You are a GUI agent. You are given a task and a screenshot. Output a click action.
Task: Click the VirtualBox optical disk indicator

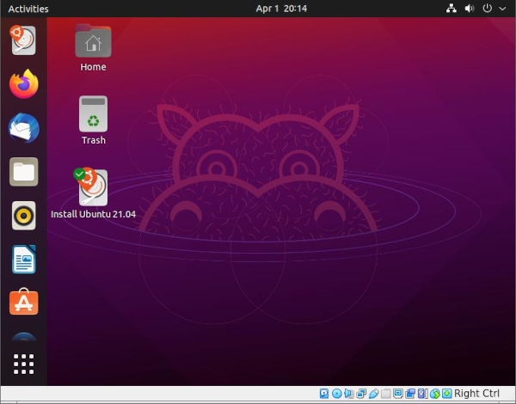(x=337, y=394)
